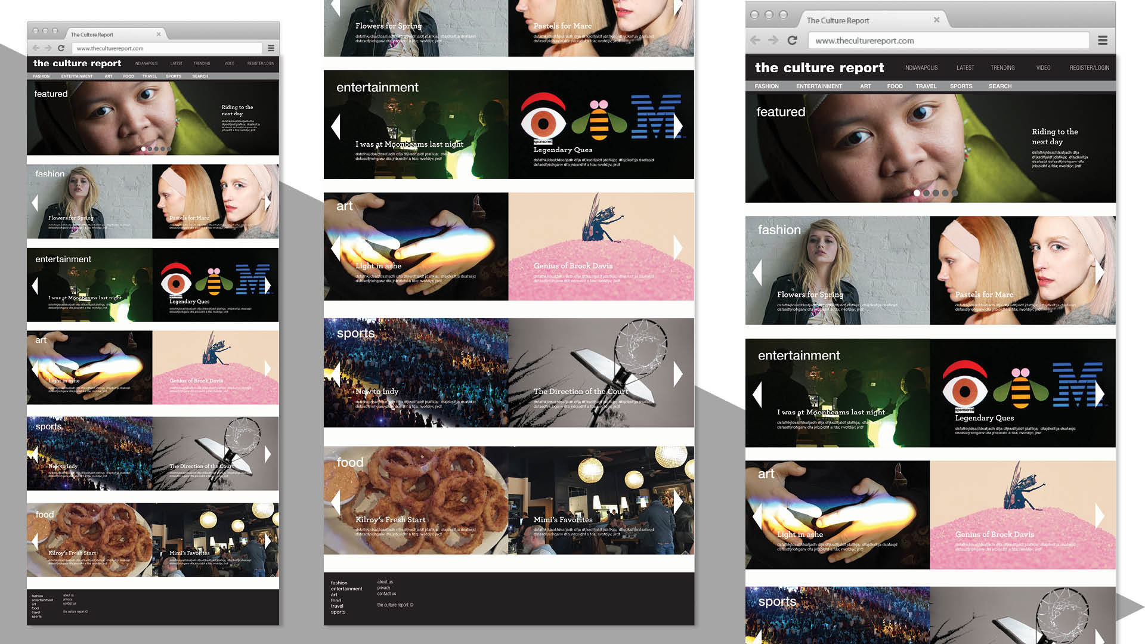Image resolution: width=1145 pixels, height=644 pixels.
Task: Click back arrow in the small left browser
Action: [36, 48]
